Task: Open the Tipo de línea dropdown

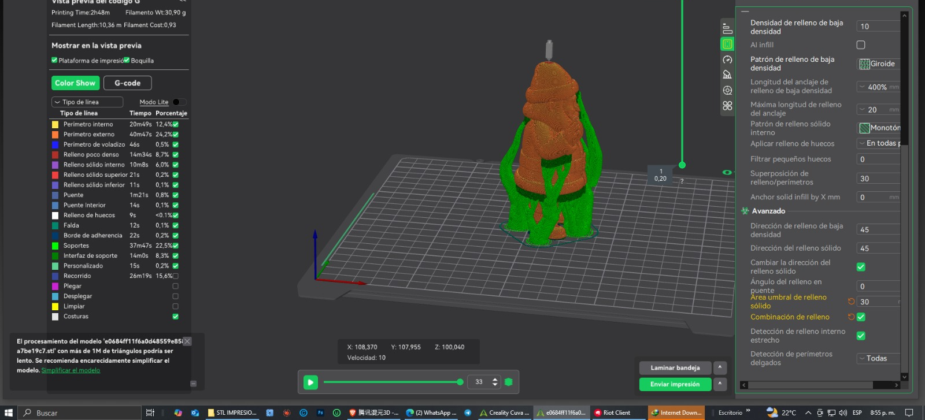Action: click(87, 102)
